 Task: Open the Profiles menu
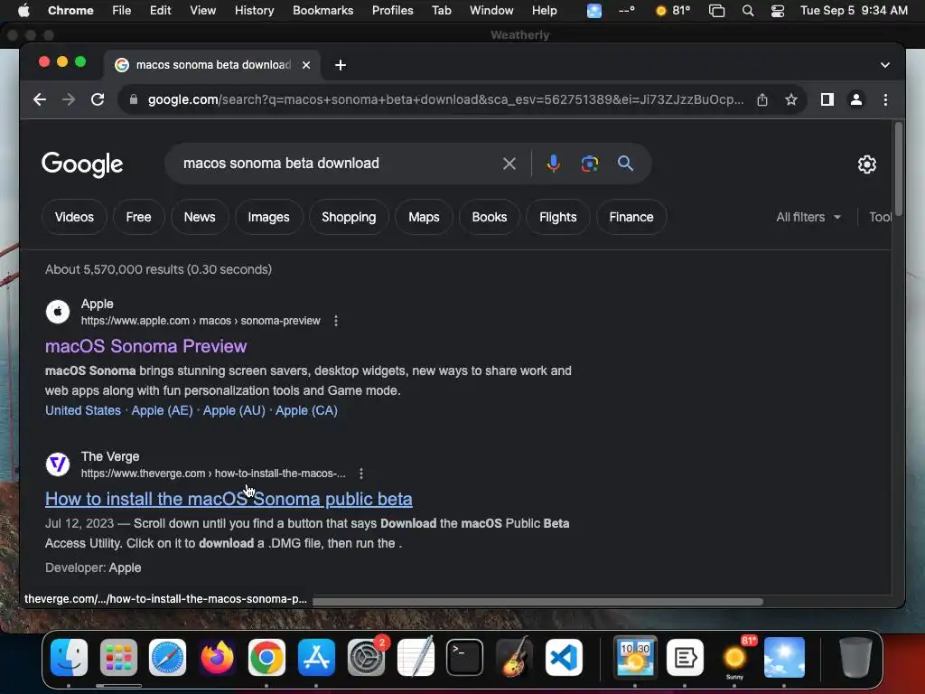[392, 11]
